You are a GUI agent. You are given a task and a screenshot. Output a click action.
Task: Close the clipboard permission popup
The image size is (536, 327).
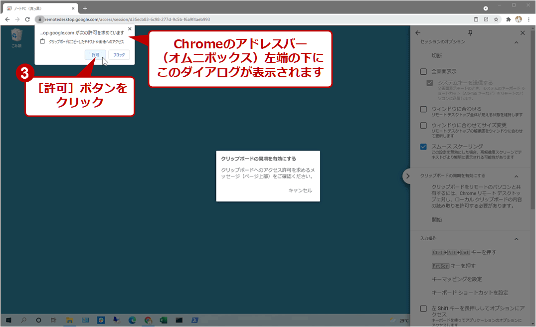point(130,29)
